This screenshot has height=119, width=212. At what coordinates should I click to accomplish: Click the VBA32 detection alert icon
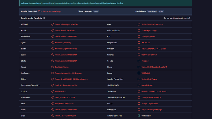[x=139, y=104]
